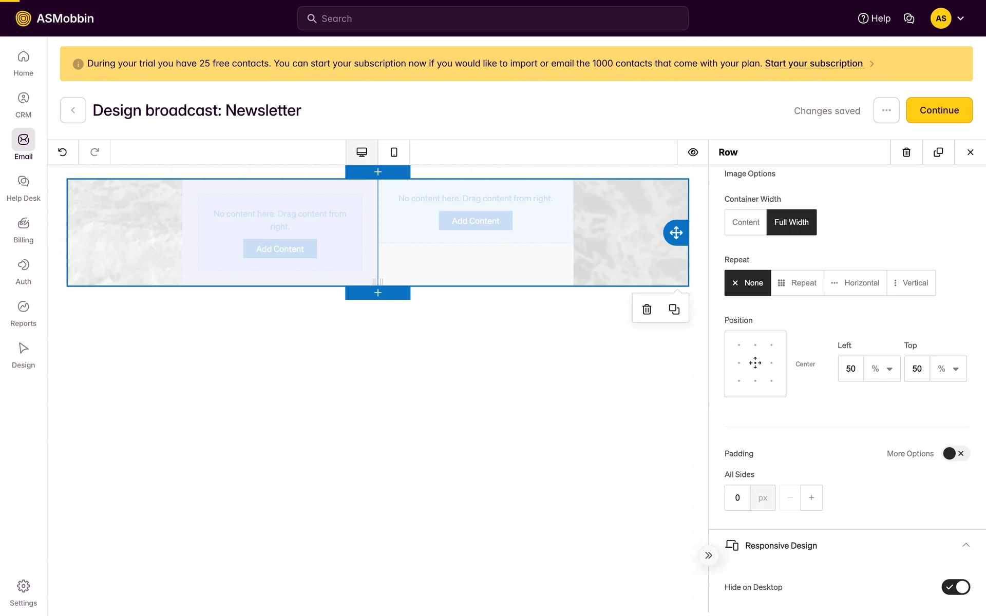Open Top position unit dropdown
Screen dimensions: 986x616
tap(948, 369)
